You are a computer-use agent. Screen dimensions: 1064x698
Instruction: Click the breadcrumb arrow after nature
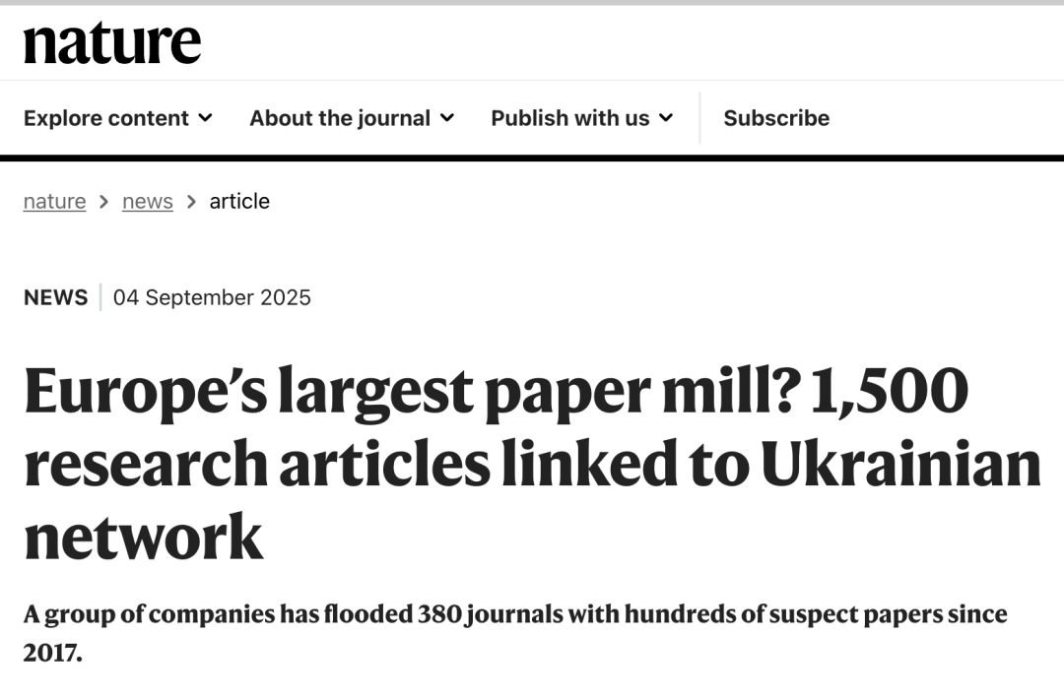tap(103, 202)
